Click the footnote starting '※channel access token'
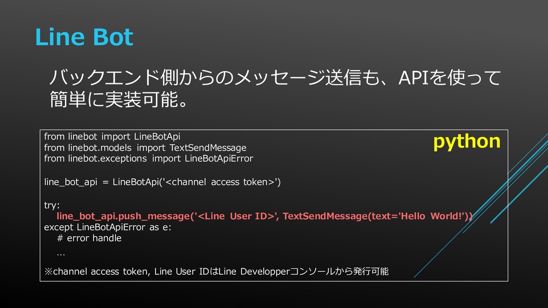The image size is (548, 308). [x=216, y=271]
